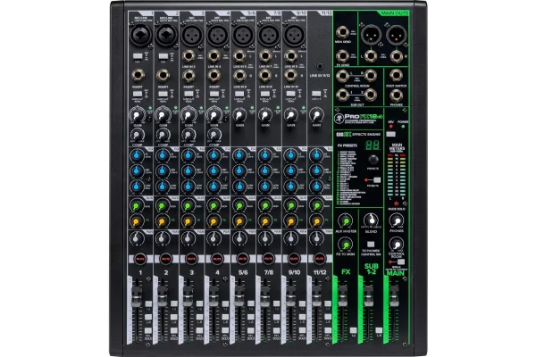Click the PFL SOLO button on channel 7/8
536x357 pixels.
coord(277,331)
